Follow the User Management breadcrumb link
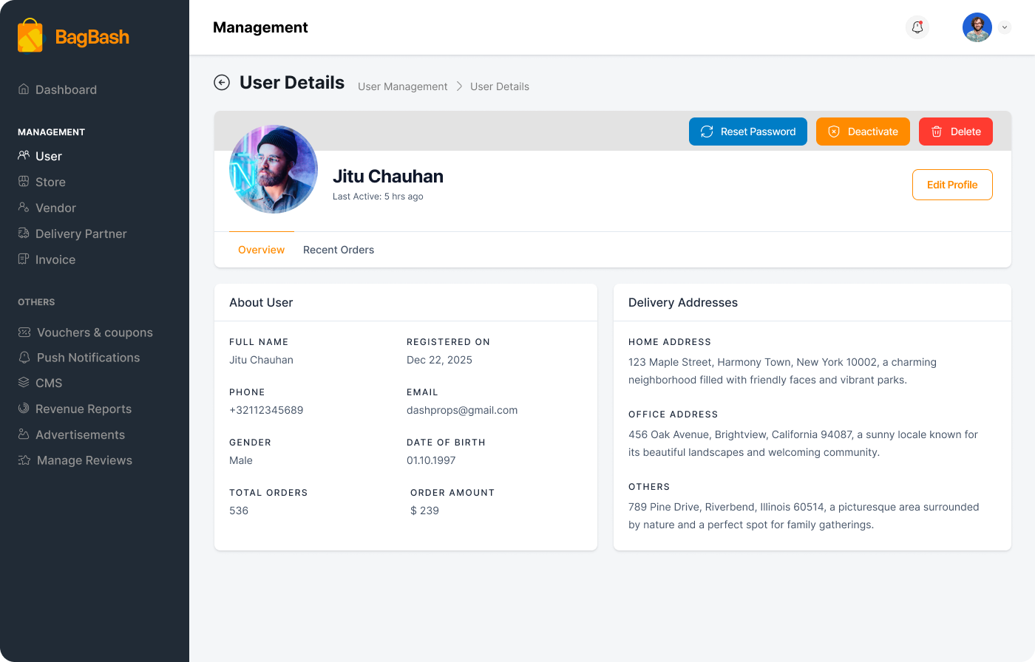This screenshot has width=1035, height=662. [x=402, y=86]
